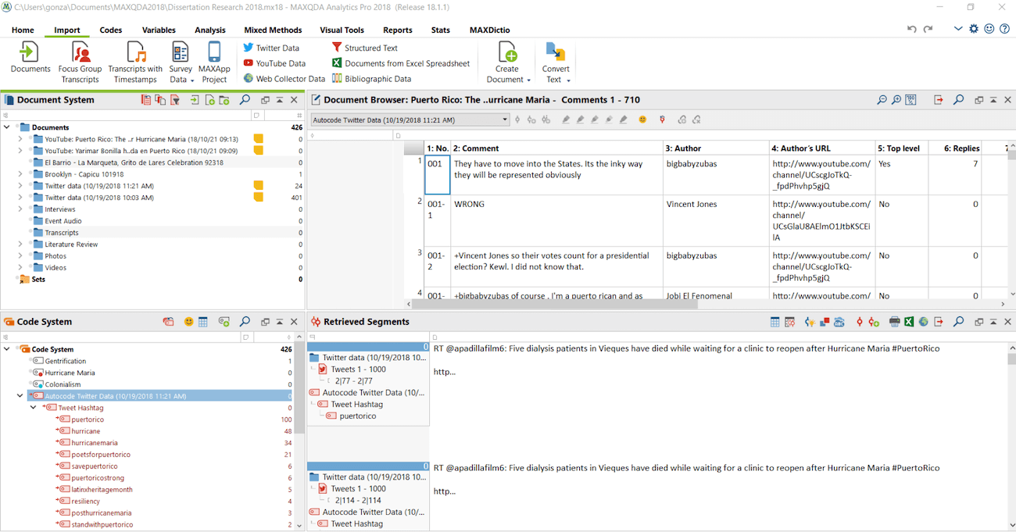
Task: Zoom in on the Document Browser
Action: click(x=896, y=100)
